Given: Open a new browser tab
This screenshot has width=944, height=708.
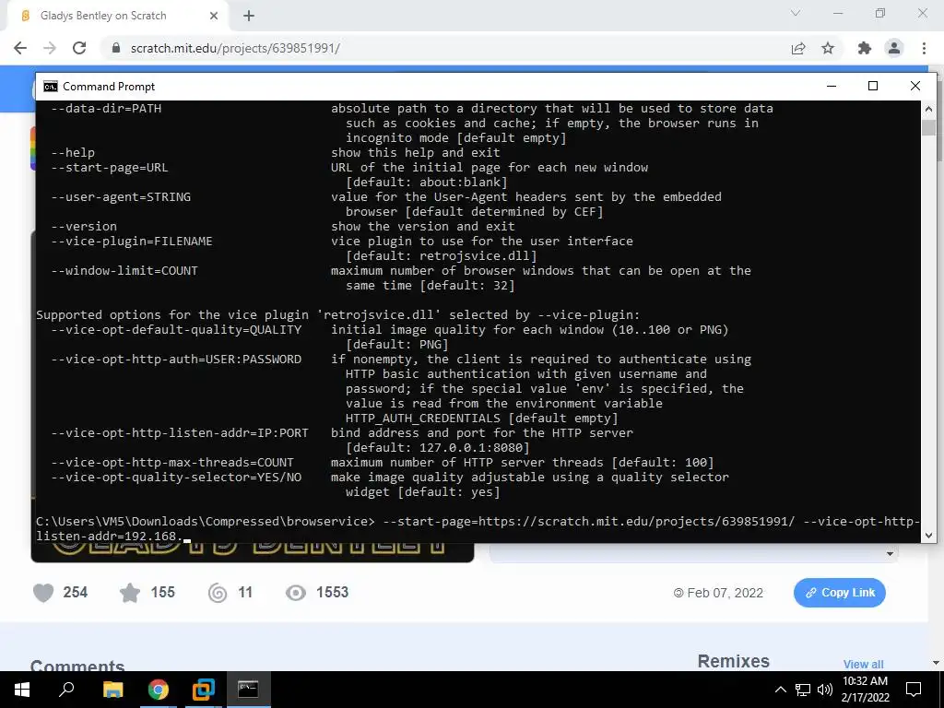Looking at the screenshot, I should click(249, 16).
